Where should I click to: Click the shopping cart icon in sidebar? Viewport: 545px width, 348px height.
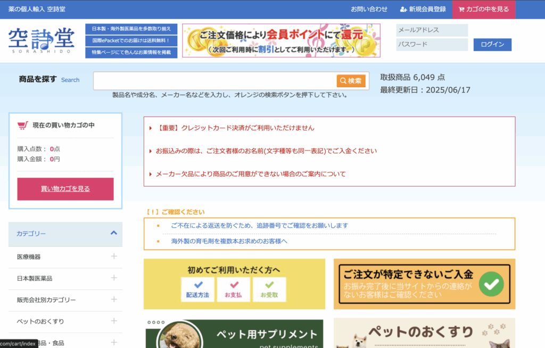click(22, 125)
